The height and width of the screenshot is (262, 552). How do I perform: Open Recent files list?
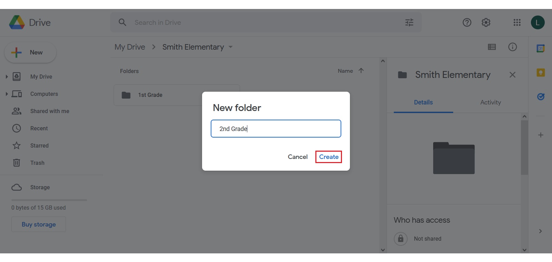(x=39, y=128)
